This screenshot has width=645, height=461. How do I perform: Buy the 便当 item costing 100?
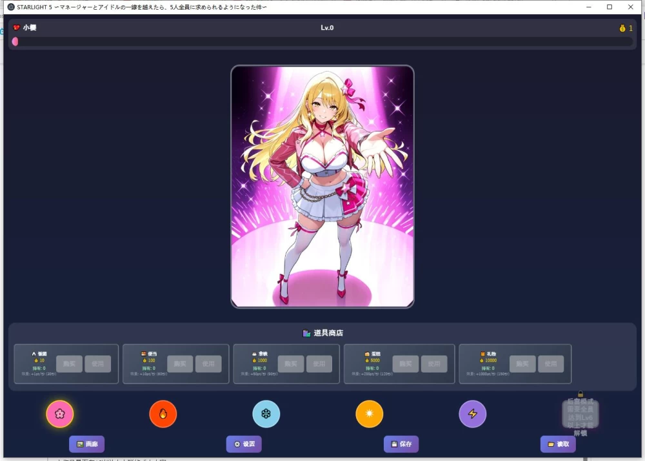180,364
